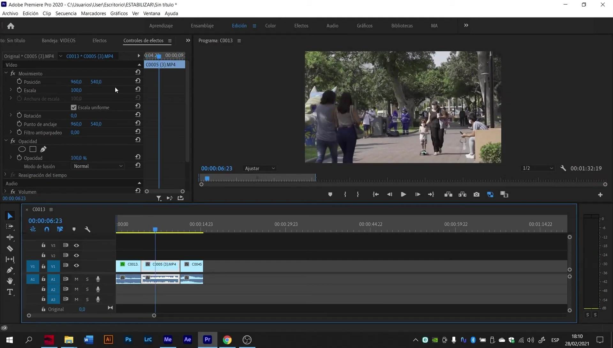Add marker in Program monitor
Image resolution: width=613 pixels, height=348 pixels.
(x=330, y=194)
